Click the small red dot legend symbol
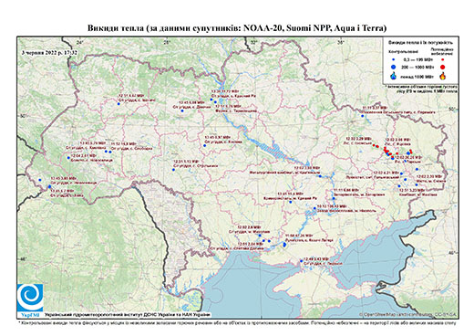The height and width of the screenshot is (336, 474). tap(442, 59)
